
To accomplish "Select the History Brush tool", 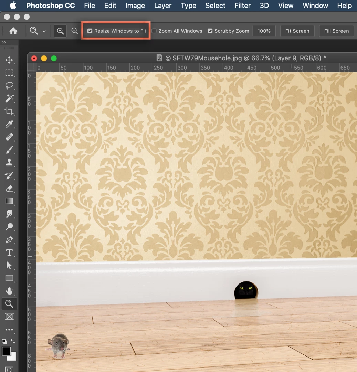I will point(9,176).
